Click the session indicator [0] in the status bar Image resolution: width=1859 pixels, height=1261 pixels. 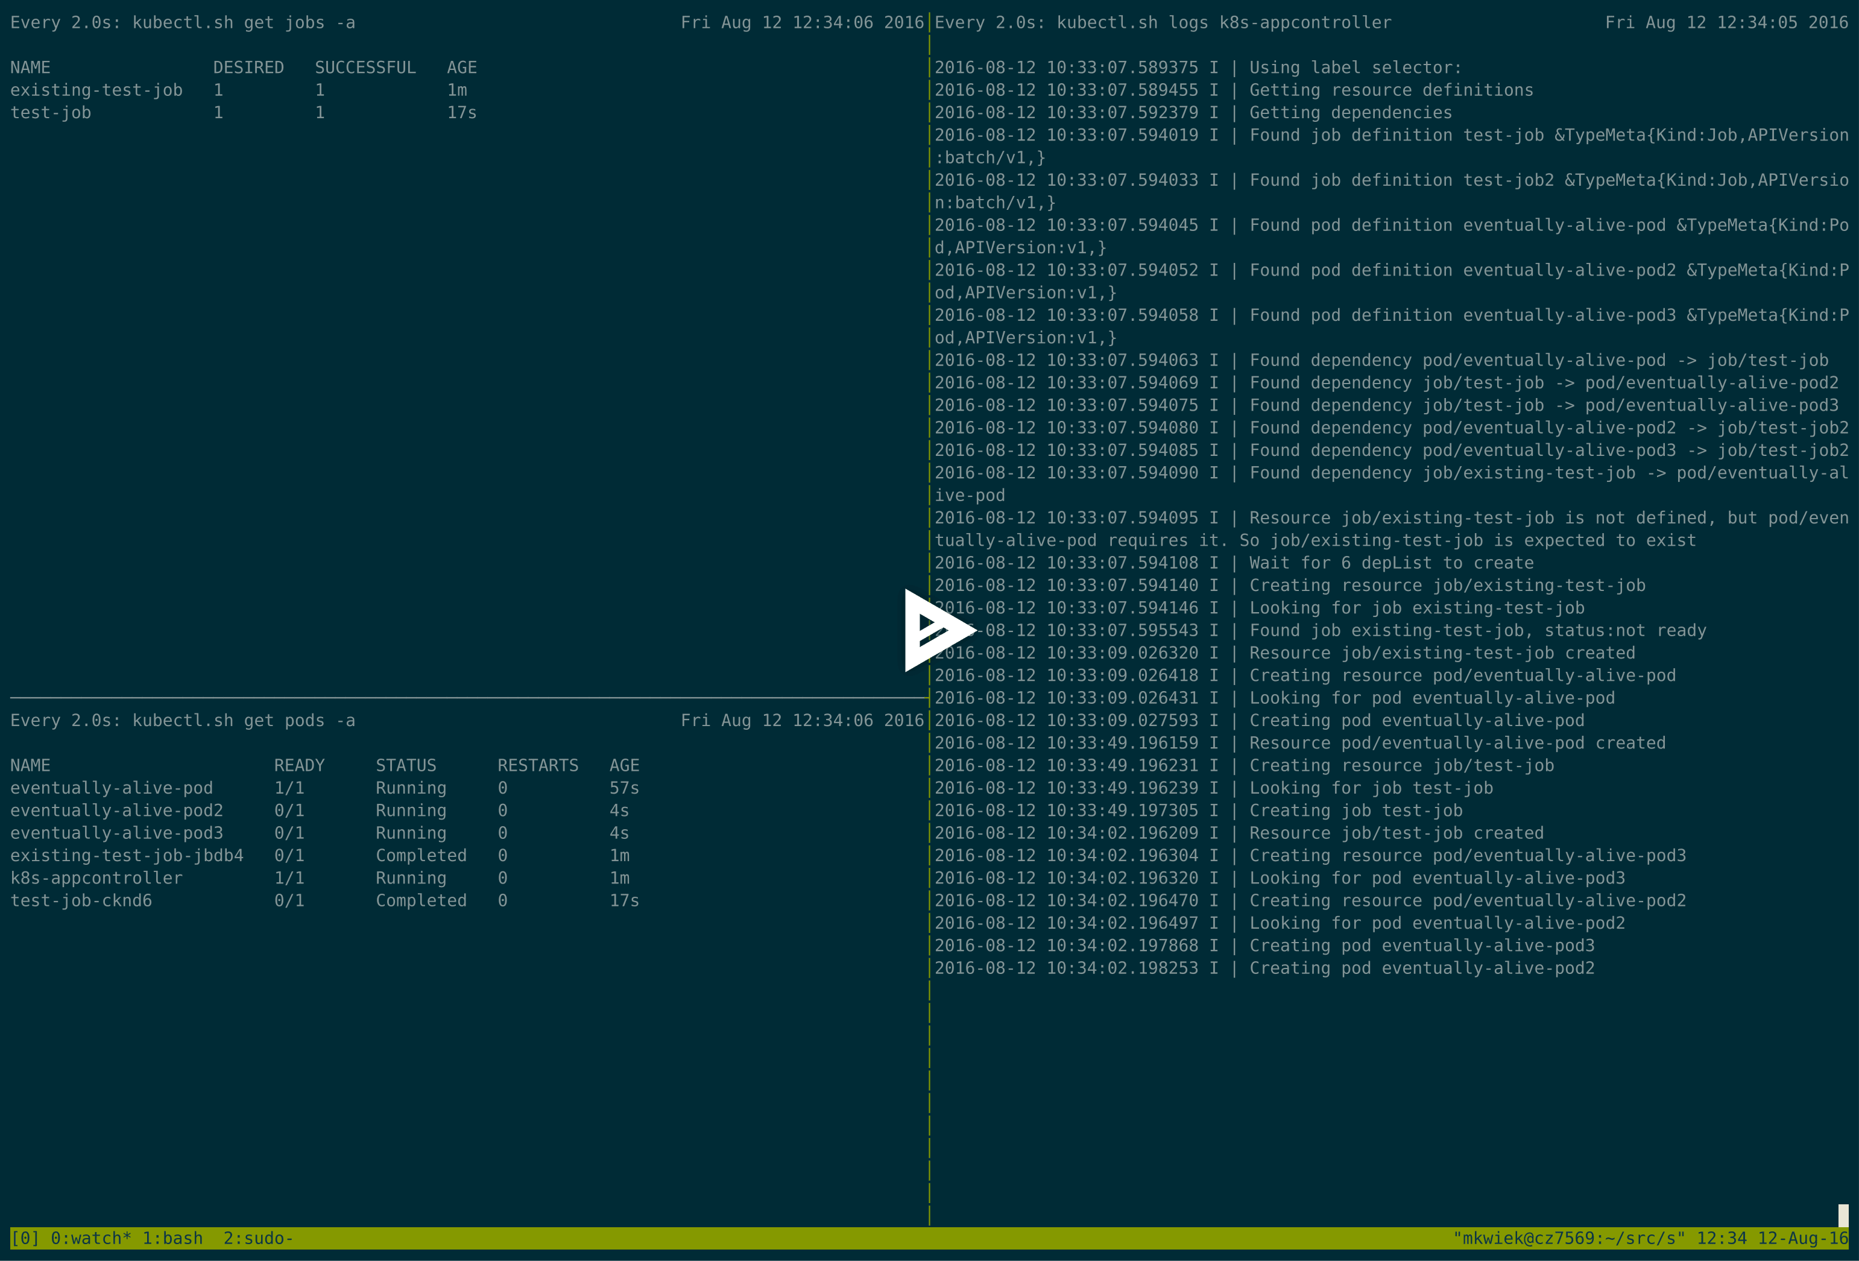25,1238
